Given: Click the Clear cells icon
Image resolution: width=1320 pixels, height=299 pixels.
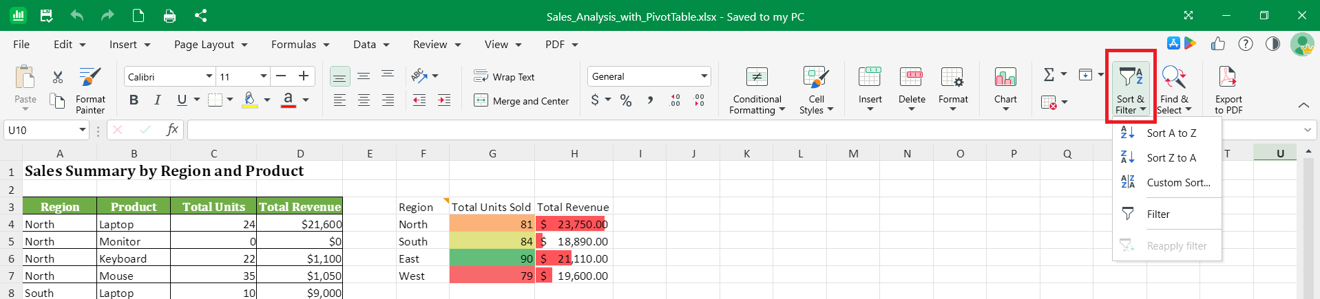Looking at the screenshot, I should click(x=1049, y=103).
